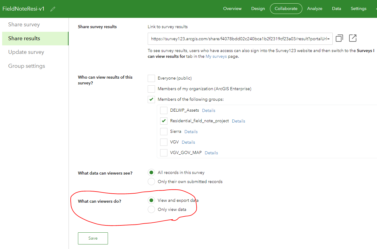
Task: Enable Everyone (public) viewing
Action: (151, 78)
